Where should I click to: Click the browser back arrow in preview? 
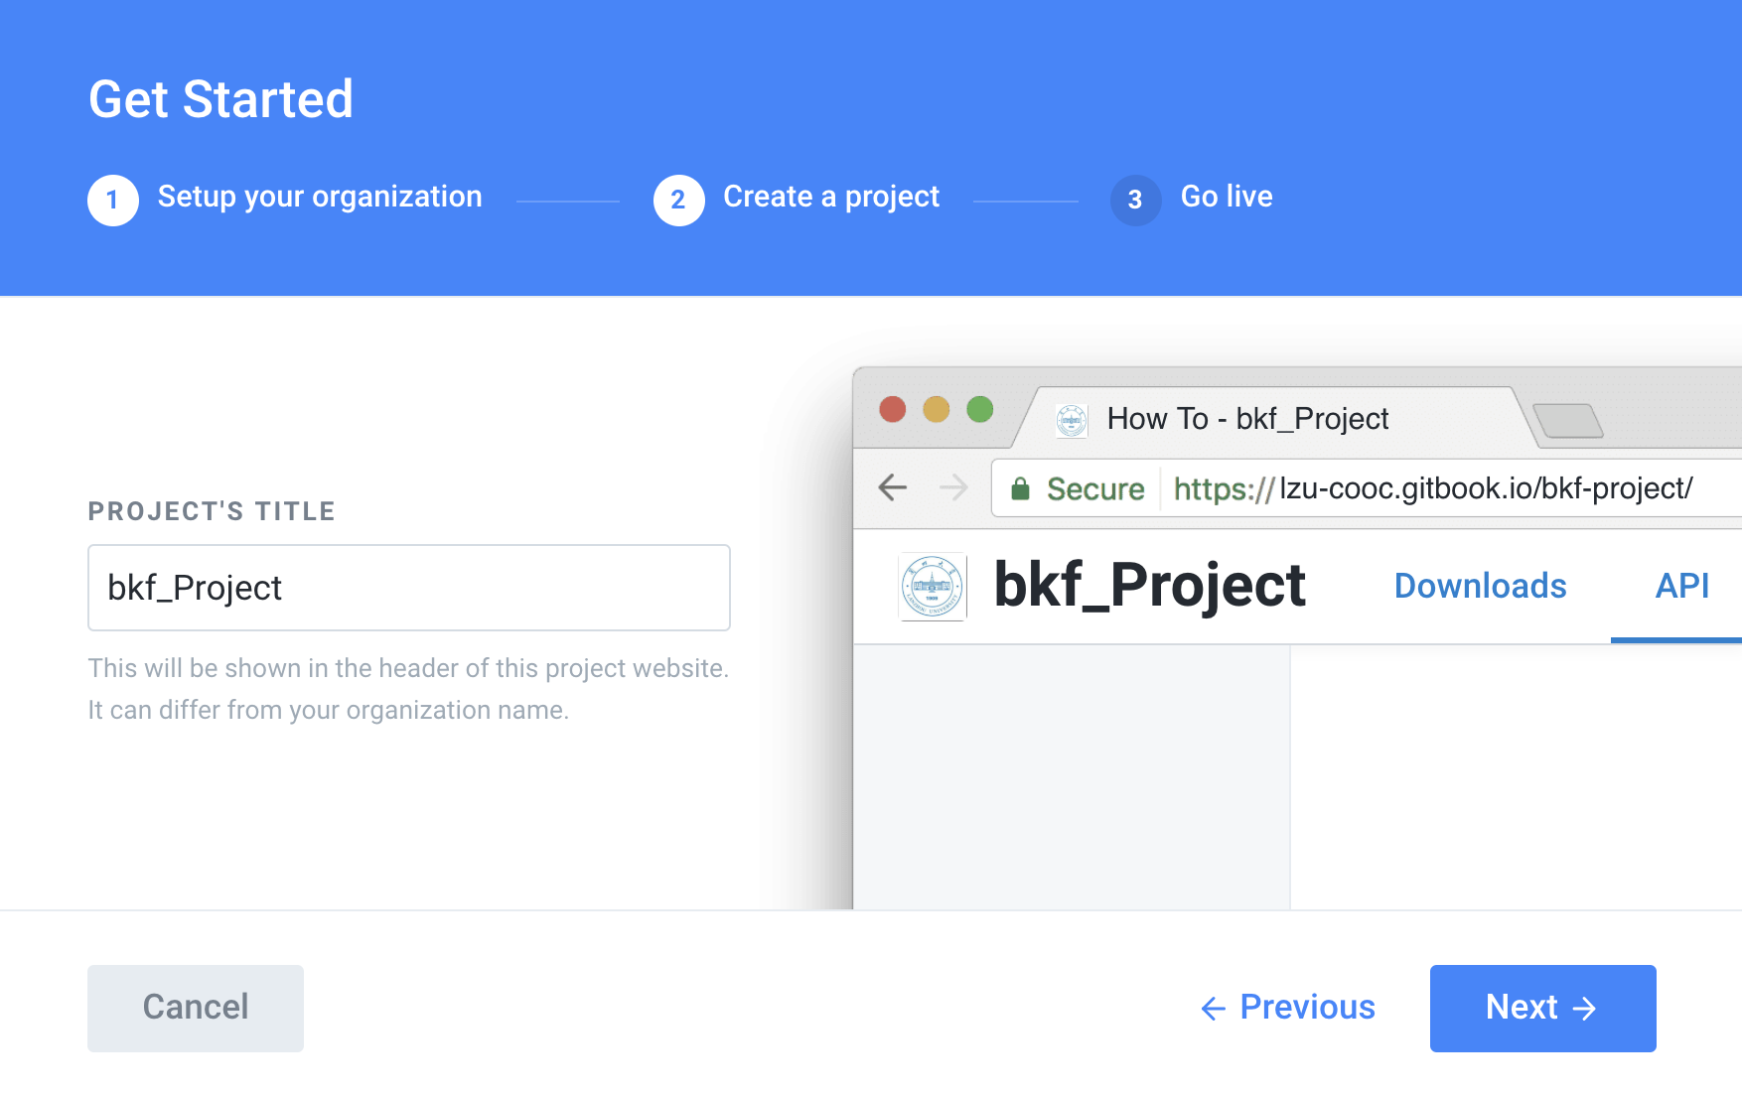pyautogui.click(x=893, y=487)
